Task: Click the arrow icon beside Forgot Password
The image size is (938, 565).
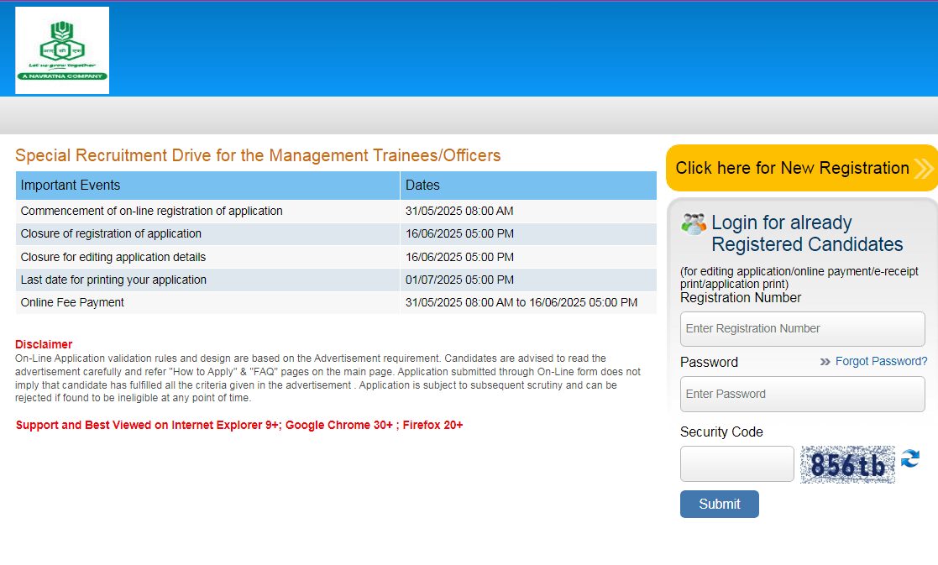Action: [x=825, y=362]
